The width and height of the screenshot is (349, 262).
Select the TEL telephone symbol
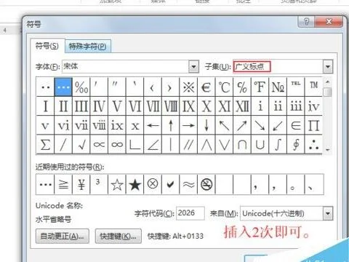[x=296, y=87]
